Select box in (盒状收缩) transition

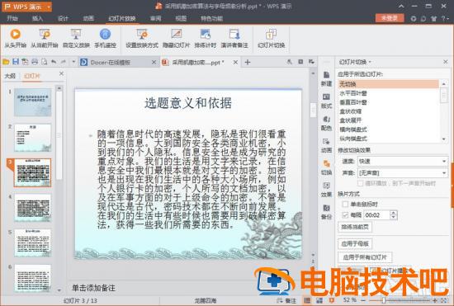point(388,111)
